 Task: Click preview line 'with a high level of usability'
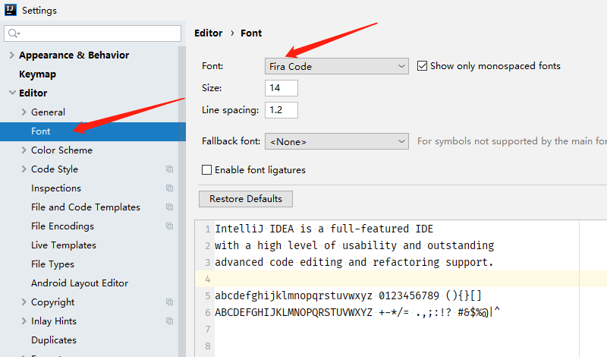[x=354, y=246]
